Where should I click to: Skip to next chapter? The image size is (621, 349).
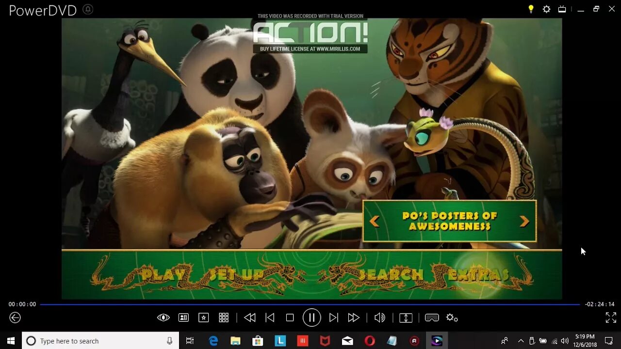point(333,317)
